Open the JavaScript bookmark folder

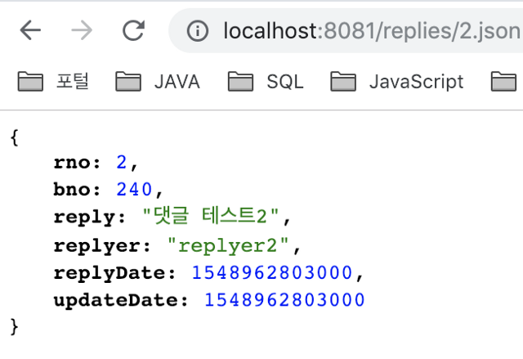397,82
